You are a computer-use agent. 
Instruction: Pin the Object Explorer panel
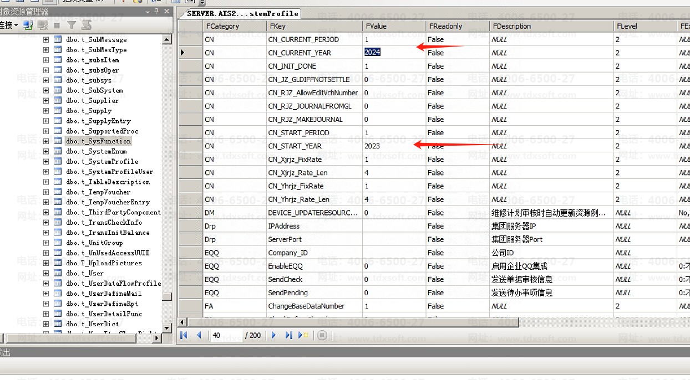tap(157, 12)
